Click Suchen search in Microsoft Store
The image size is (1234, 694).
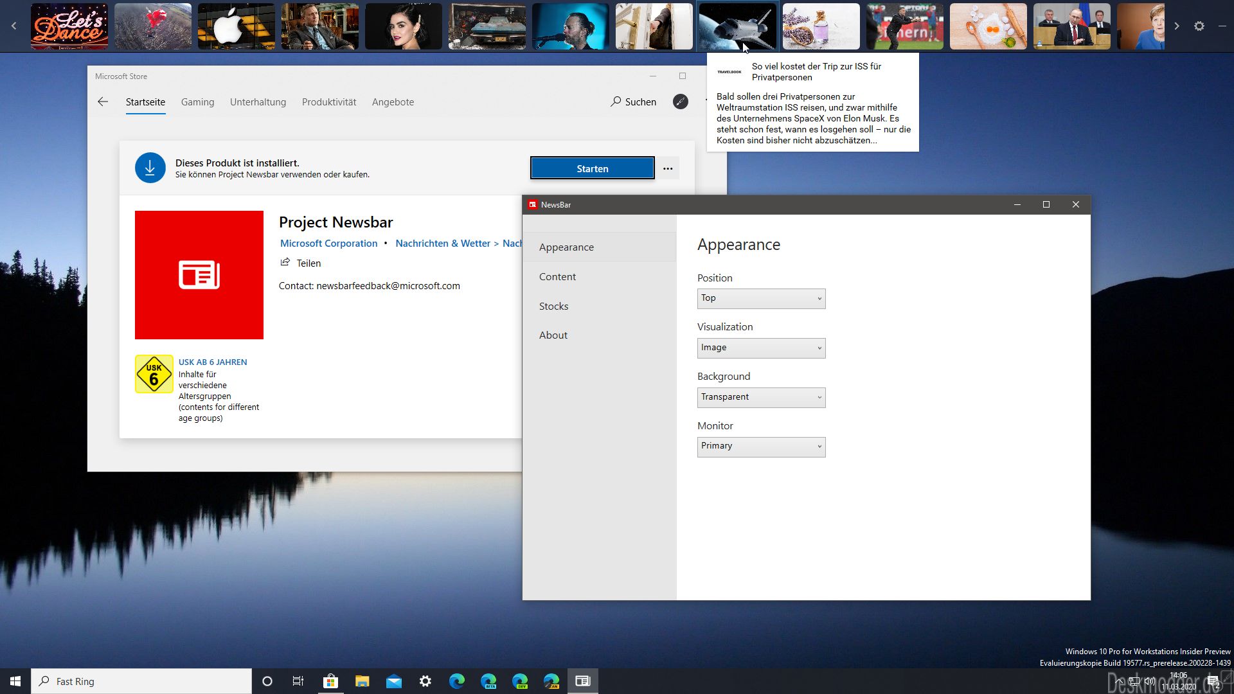(x=634, y=102)
